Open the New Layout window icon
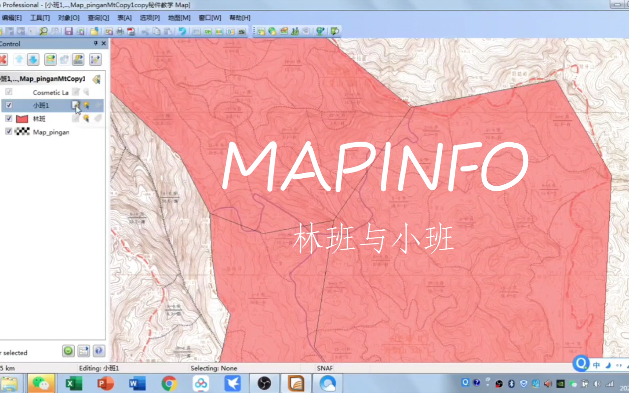This screenshot has height=393, width=629. coord(230,32)
